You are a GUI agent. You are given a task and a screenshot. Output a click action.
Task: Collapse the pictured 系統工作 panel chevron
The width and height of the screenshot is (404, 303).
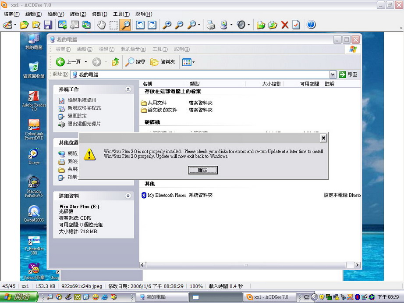coord(128,89)
